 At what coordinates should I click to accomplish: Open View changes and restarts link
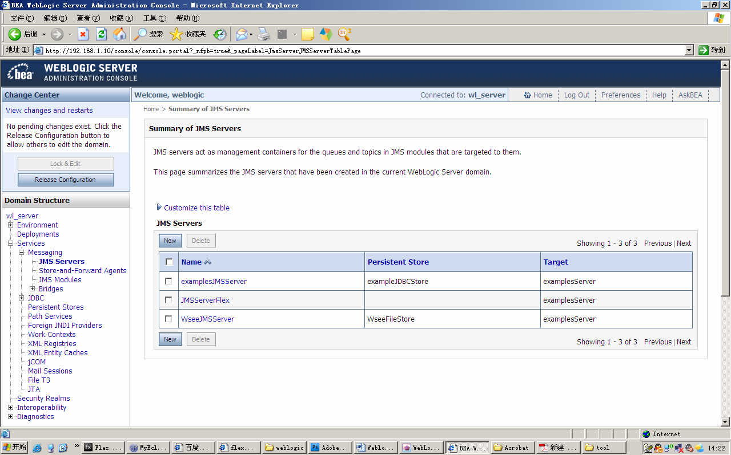(49, 111)
